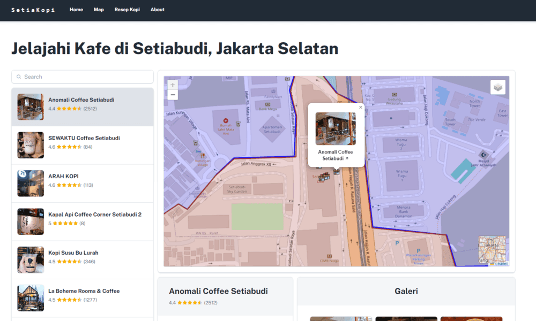Click the Masjid Jami' Azzawiyah mosque icon
This screenshot has width=536, height=321.
(483, 155)
